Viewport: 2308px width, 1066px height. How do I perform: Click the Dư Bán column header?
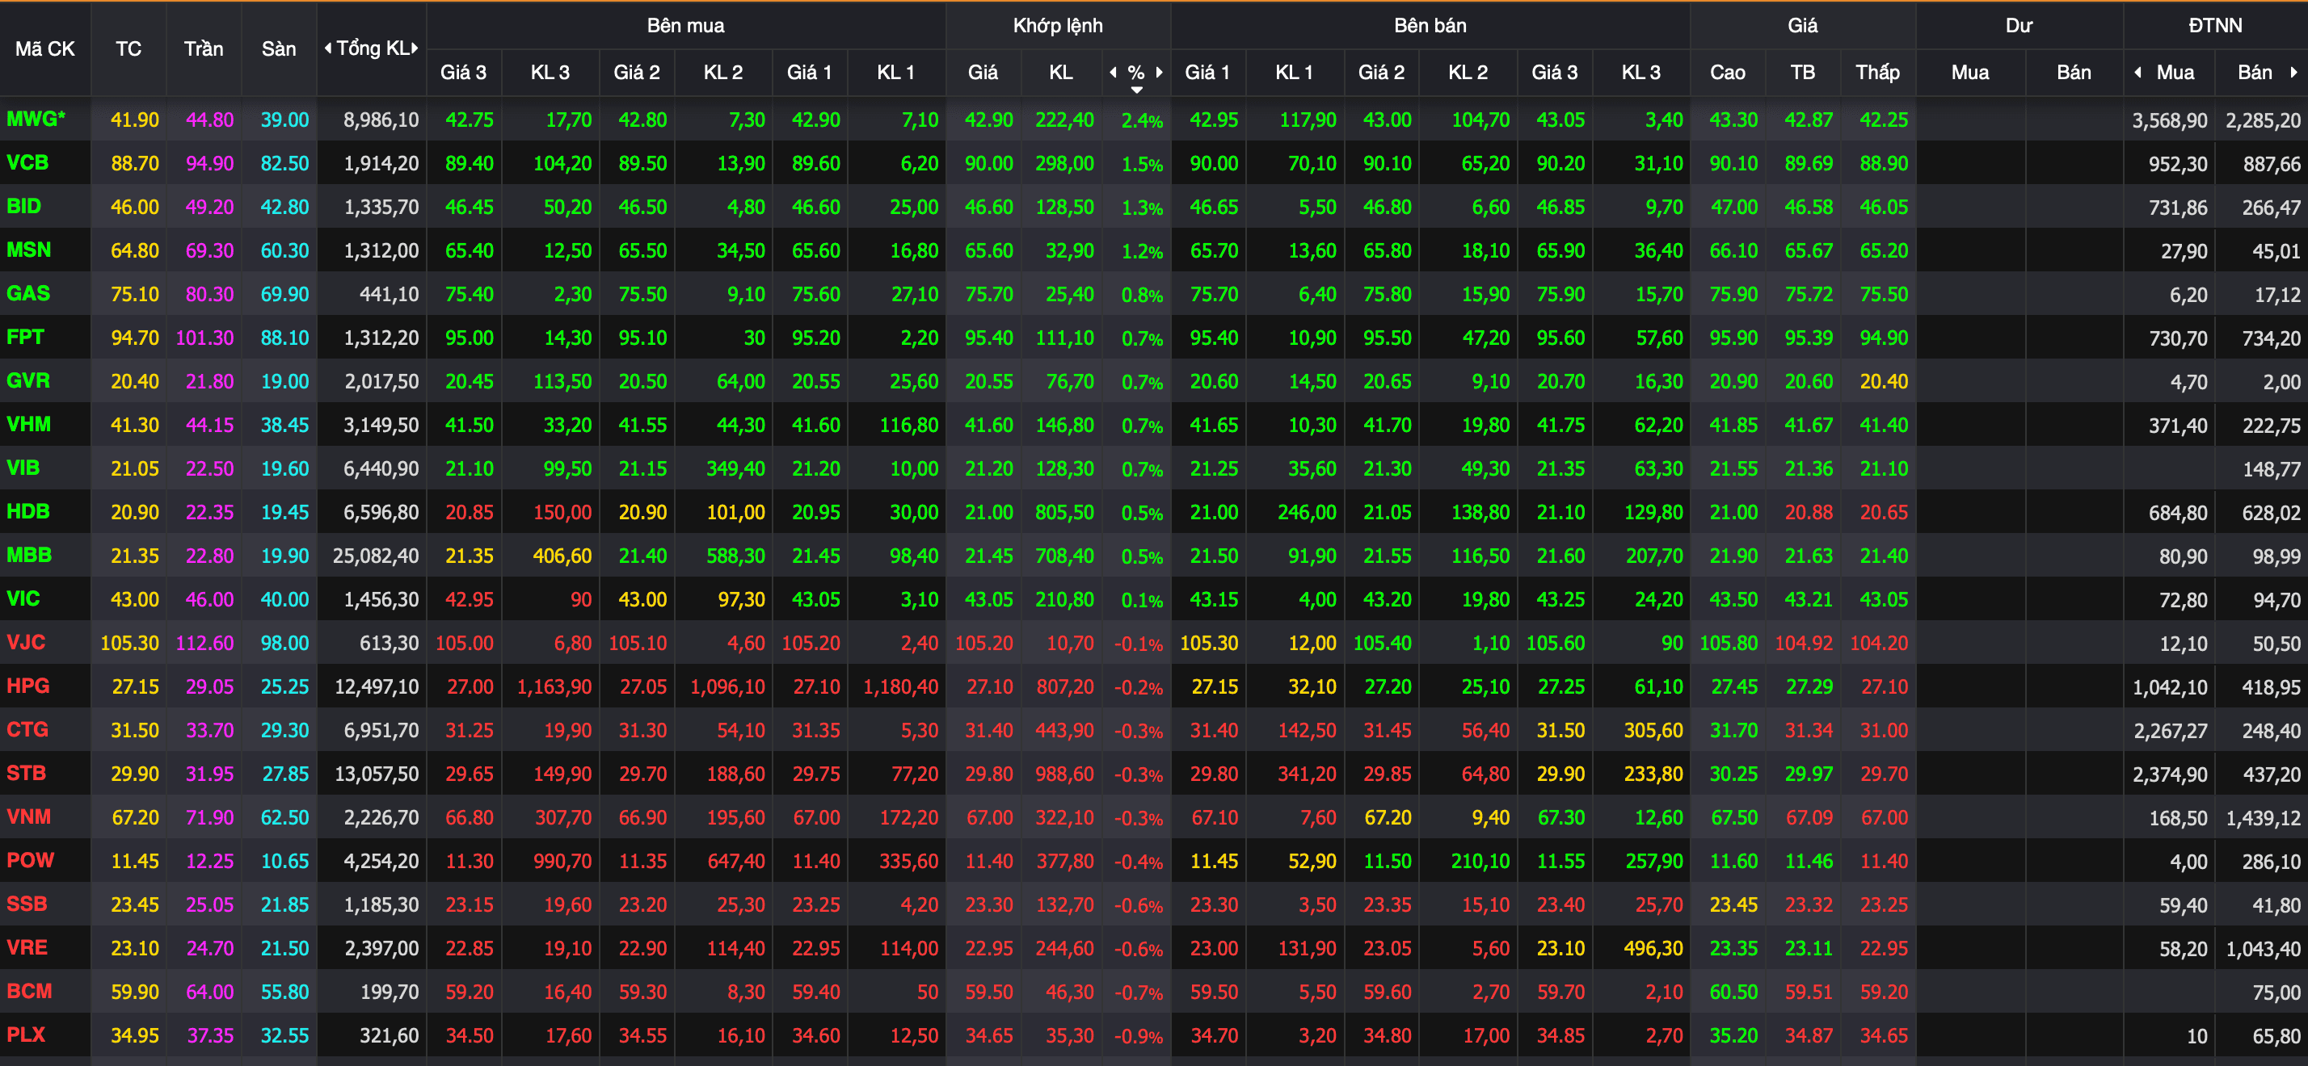coord(2074,73)
